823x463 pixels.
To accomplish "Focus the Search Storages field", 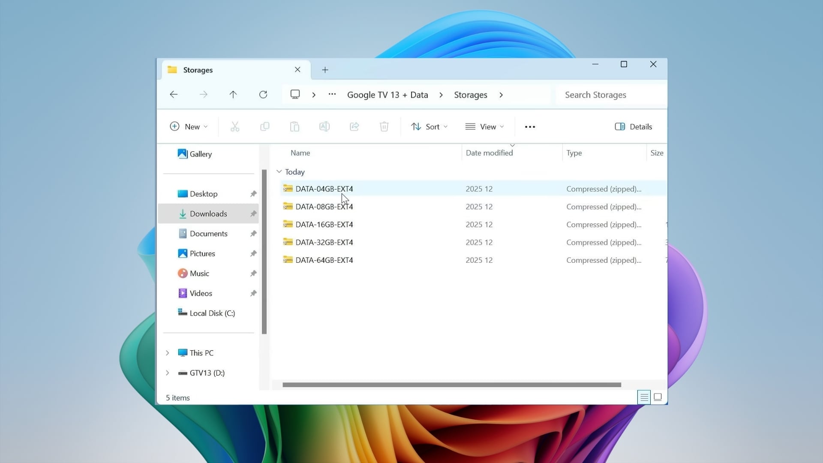I will coord(611,95).
